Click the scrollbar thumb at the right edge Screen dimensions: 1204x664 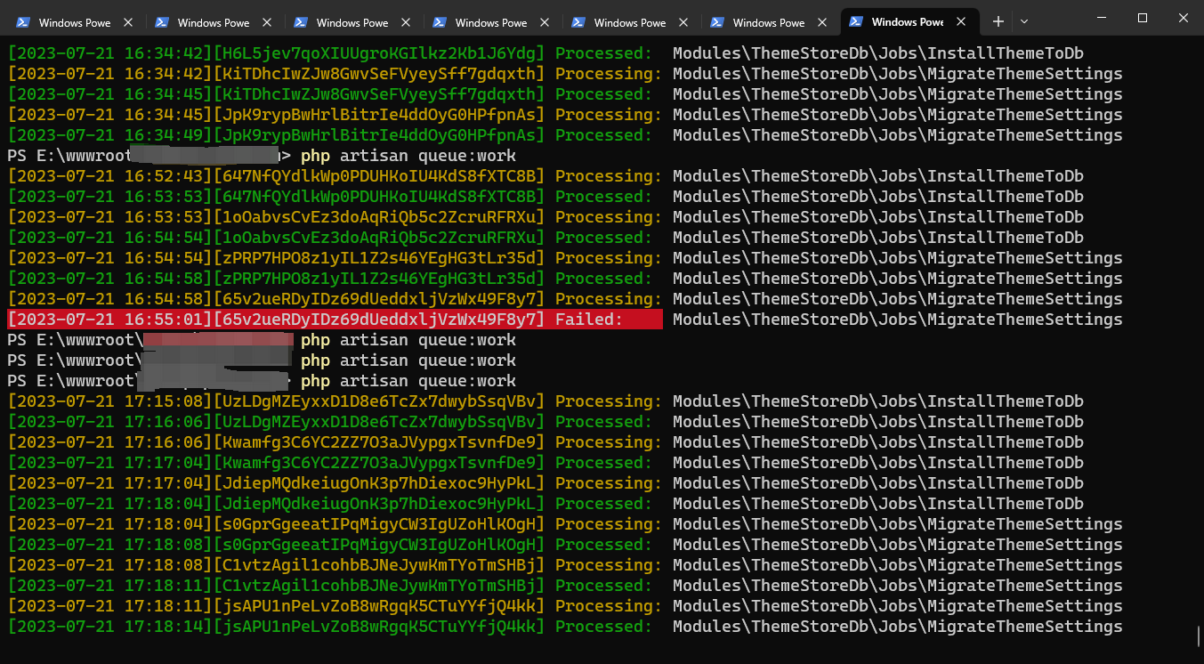click(1198, 636)
